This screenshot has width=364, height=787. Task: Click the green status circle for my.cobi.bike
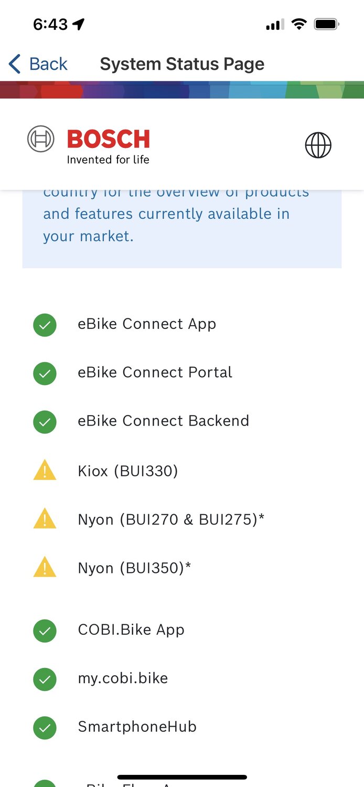click(x=45, y=679)
